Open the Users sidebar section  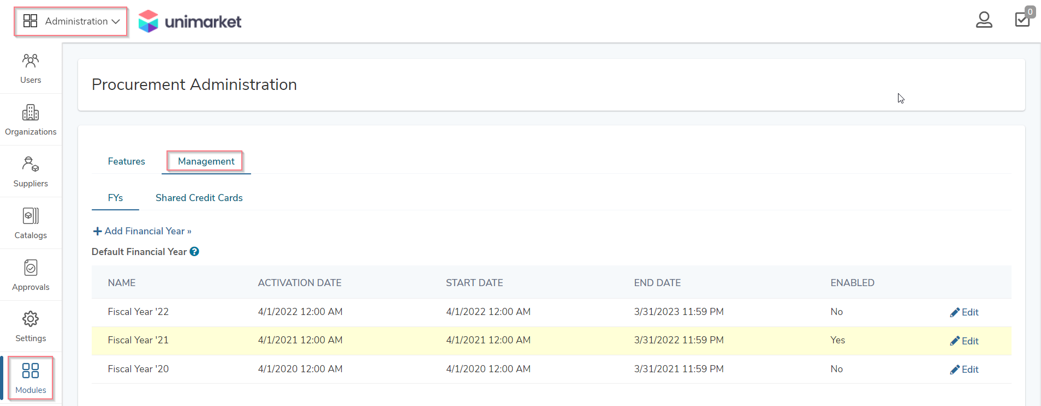coord(31,69)
